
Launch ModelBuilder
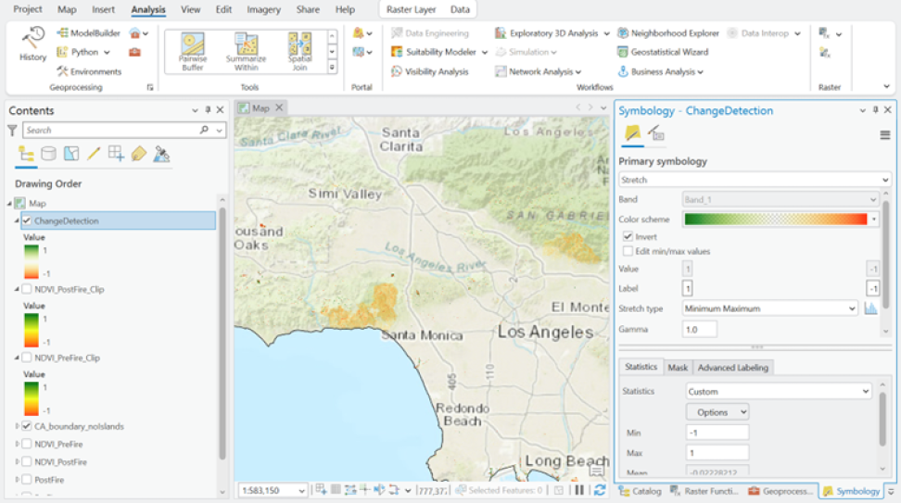[88, 33]
